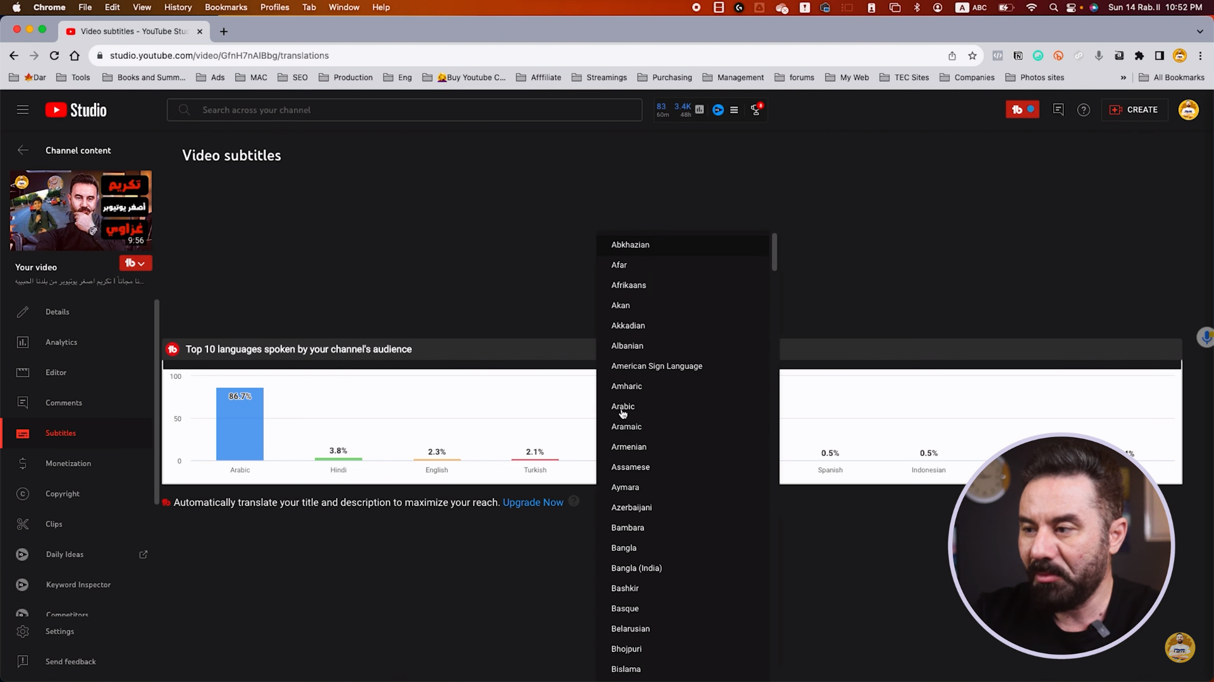Open the Clips scissors icon

click(x=23, y=524)
